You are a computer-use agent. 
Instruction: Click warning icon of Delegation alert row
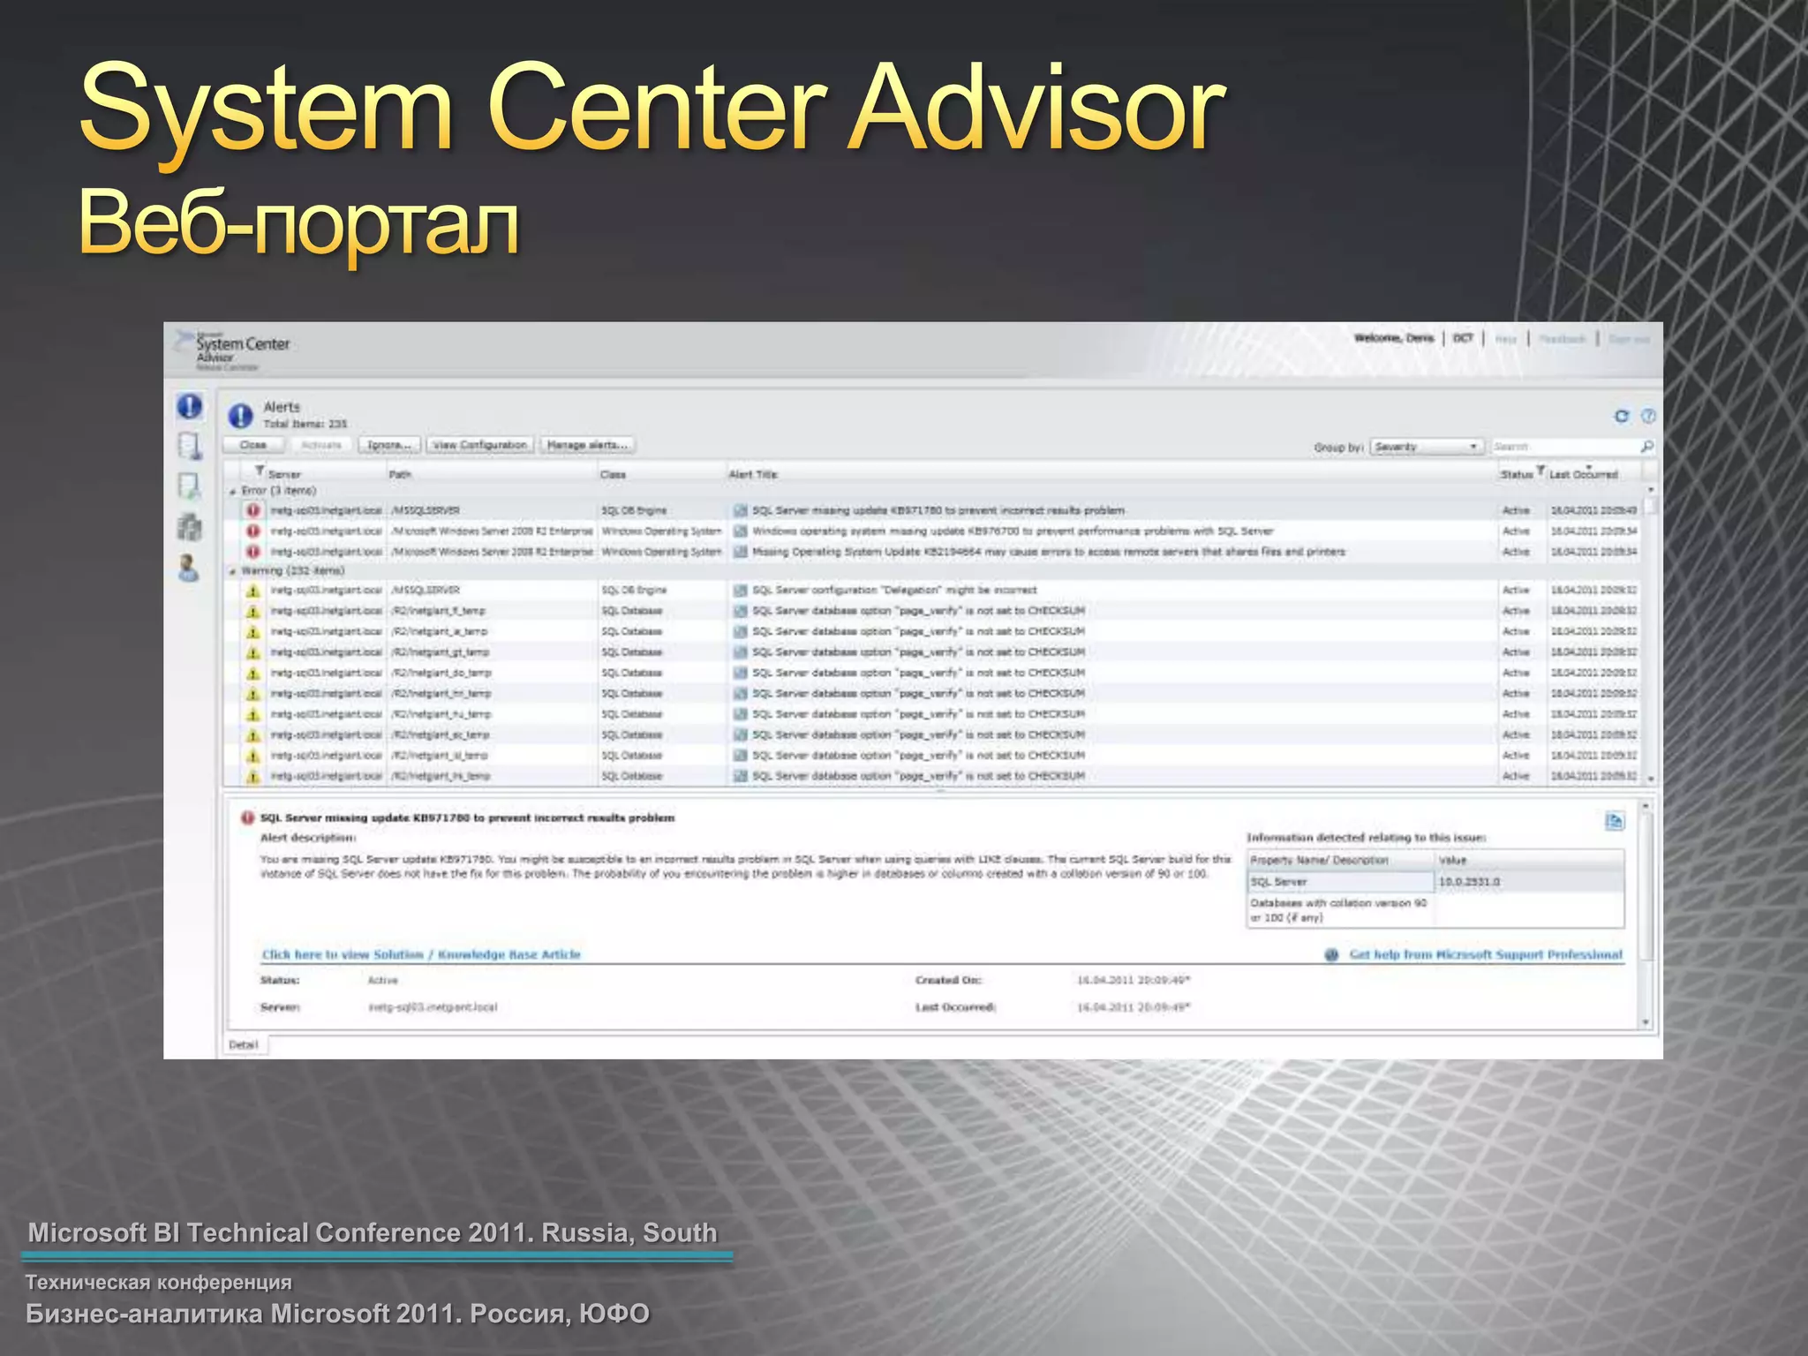click(253, 590)
